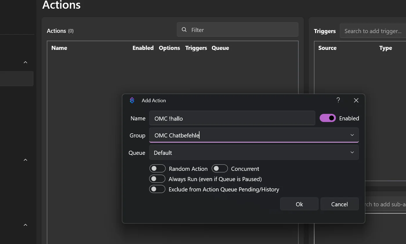Click the Type column header in Triggers
The image size is (406, 244).
pos(386,48)
